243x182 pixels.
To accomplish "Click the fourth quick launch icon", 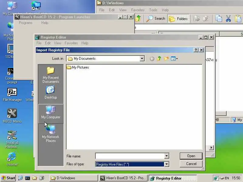I will click(42, 178).
